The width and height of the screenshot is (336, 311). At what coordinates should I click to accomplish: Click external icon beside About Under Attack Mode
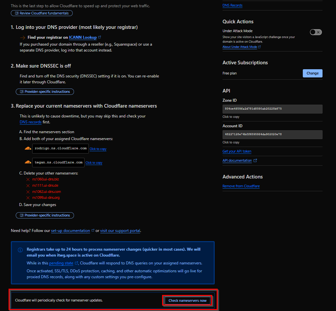pos(259,47)
